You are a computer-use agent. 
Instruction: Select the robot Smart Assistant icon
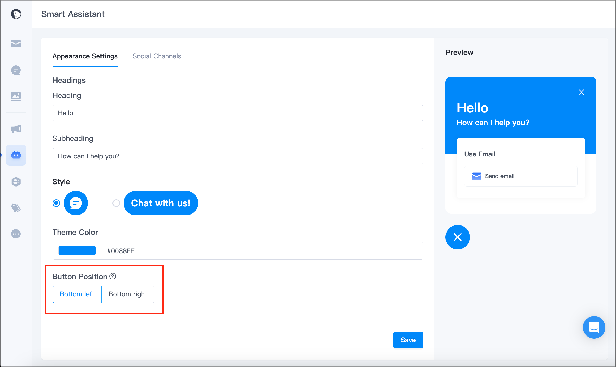pyautogui.click(x=16, y=155)
